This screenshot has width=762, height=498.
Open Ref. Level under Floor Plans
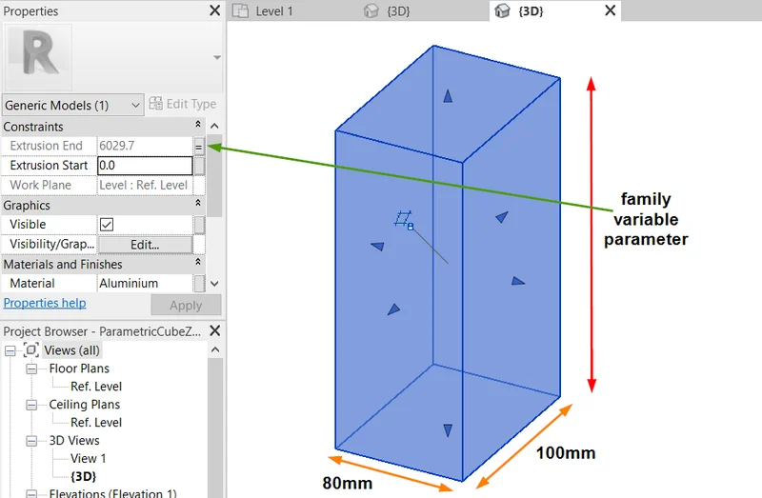click(96, 387)
